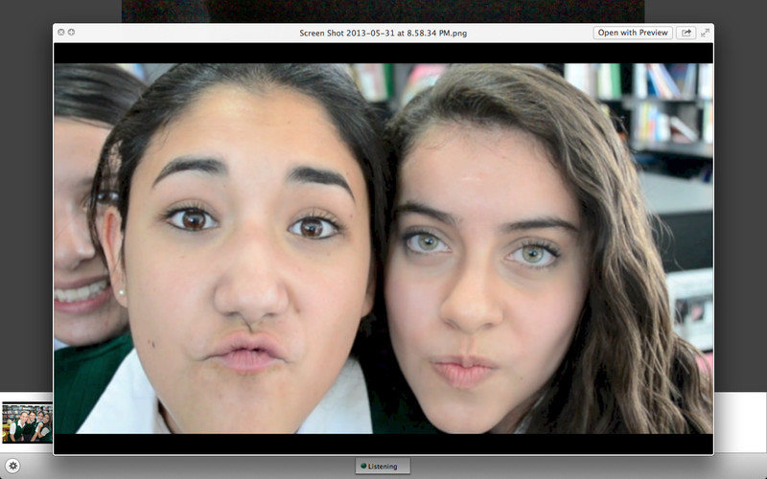This screenshot has width=767, height=479.
Task: Open the Share menu icon in Quick Look
Action: tap(686, 33)
